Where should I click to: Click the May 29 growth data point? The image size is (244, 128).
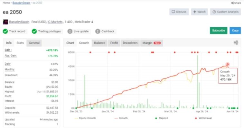click(228, 64)
